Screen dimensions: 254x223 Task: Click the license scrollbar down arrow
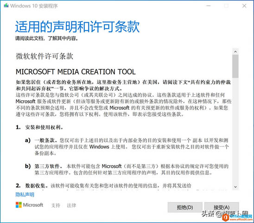235,187
